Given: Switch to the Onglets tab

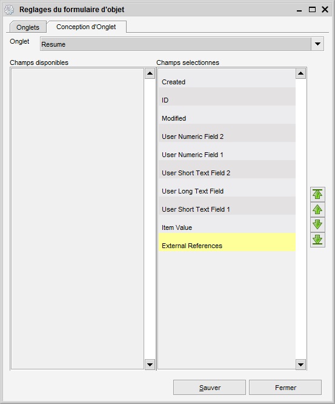Looking at the screenshot, I should coord(28,27).
